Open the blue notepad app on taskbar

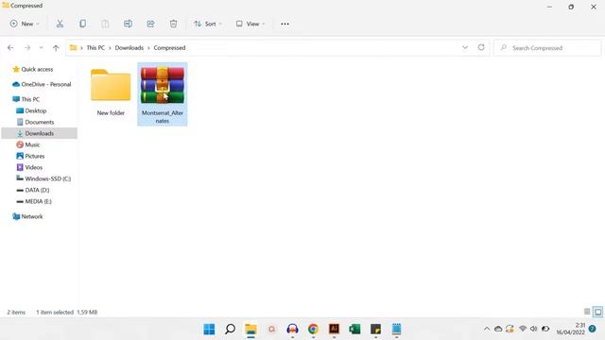(397, 330)
